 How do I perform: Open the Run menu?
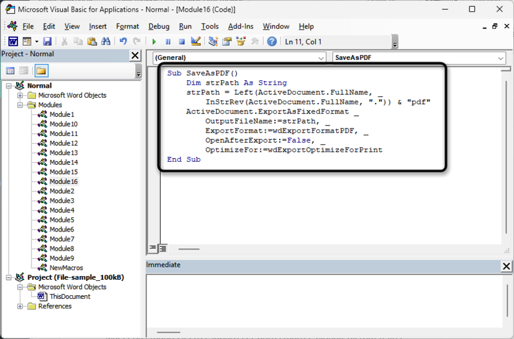click(x=185, y=27)
